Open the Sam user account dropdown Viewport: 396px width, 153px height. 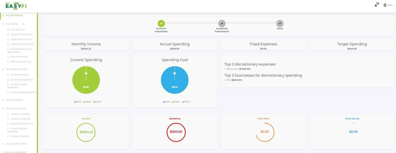pyautogui.click(x=389, y=5)
